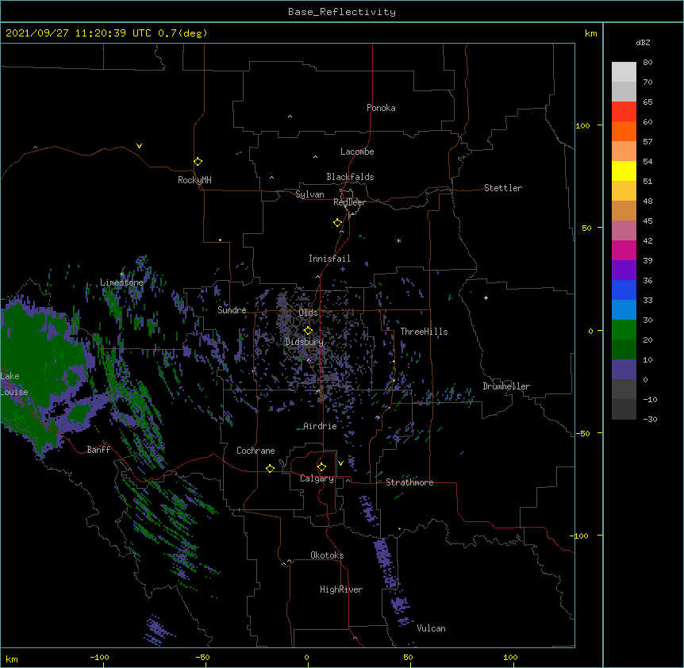
Task: Click the 100 tick on the right axis
Action: [x=582, y=125]
